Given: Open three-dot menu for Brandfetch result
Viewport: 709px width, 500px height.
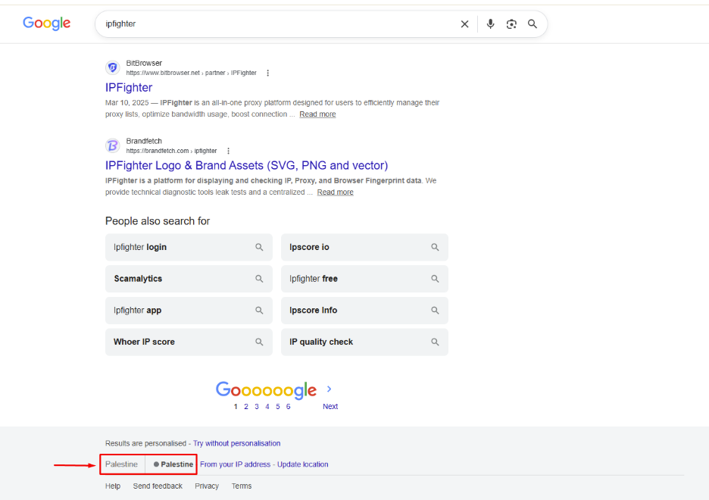Looking at the screenshot, I should tap(228, 151).
